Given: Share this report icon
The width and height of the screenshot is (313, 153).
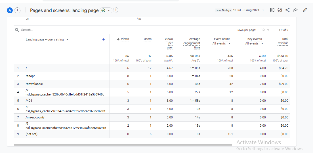Looking at the screenshot, I should (287, 10).
